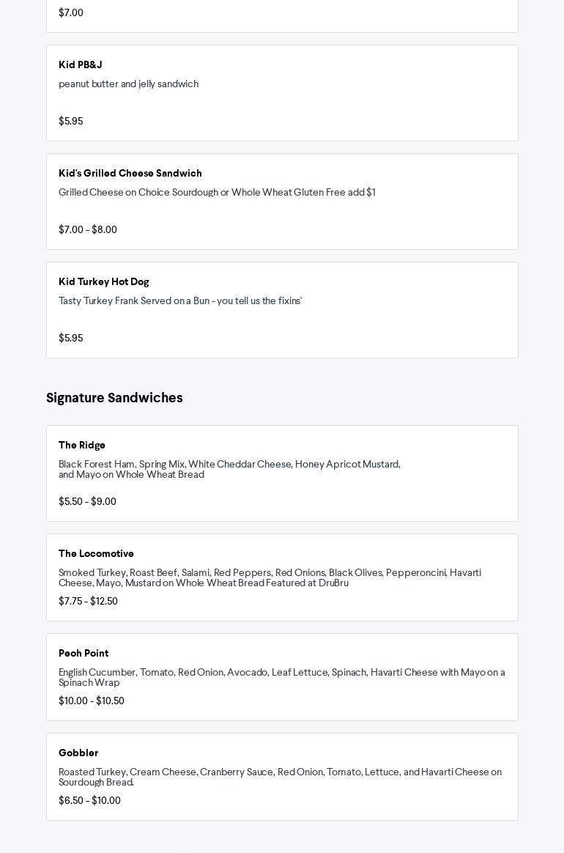Click the Grilled Cheese sourdough description text
Image resolution: width=564 pixels, height=853 pixels.
pyautogui.click(x=217, y=193)
